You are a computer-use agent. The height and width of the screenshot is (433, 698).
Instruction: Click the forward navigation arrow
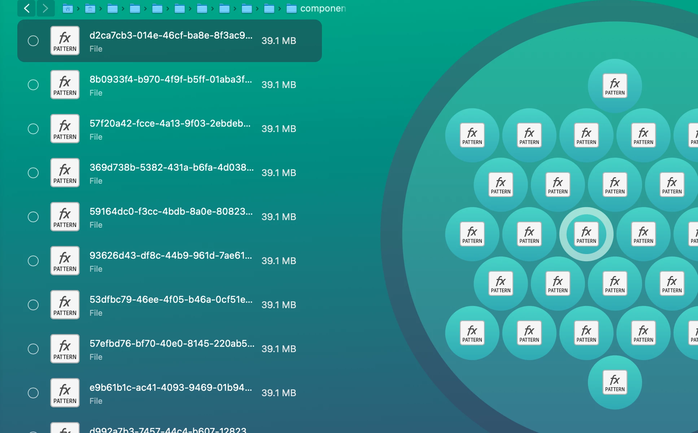coord(45,8)
